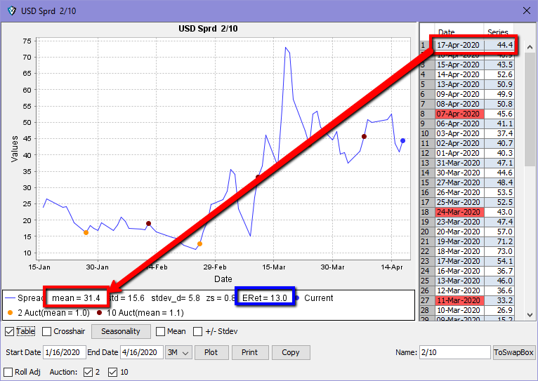Image resolution: width=538 pixels, height=381 pixels.
Task: Select the 30-Mar-2020 date cell
Action: (x=459, y=173)
